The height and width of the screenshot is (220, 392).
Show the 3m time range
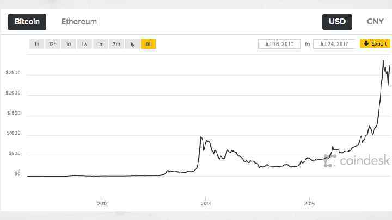(x=116, y=44)
